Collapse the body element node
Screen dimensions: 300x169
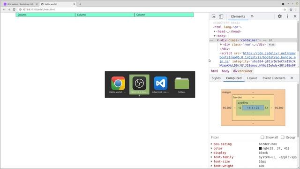(215, 36)
